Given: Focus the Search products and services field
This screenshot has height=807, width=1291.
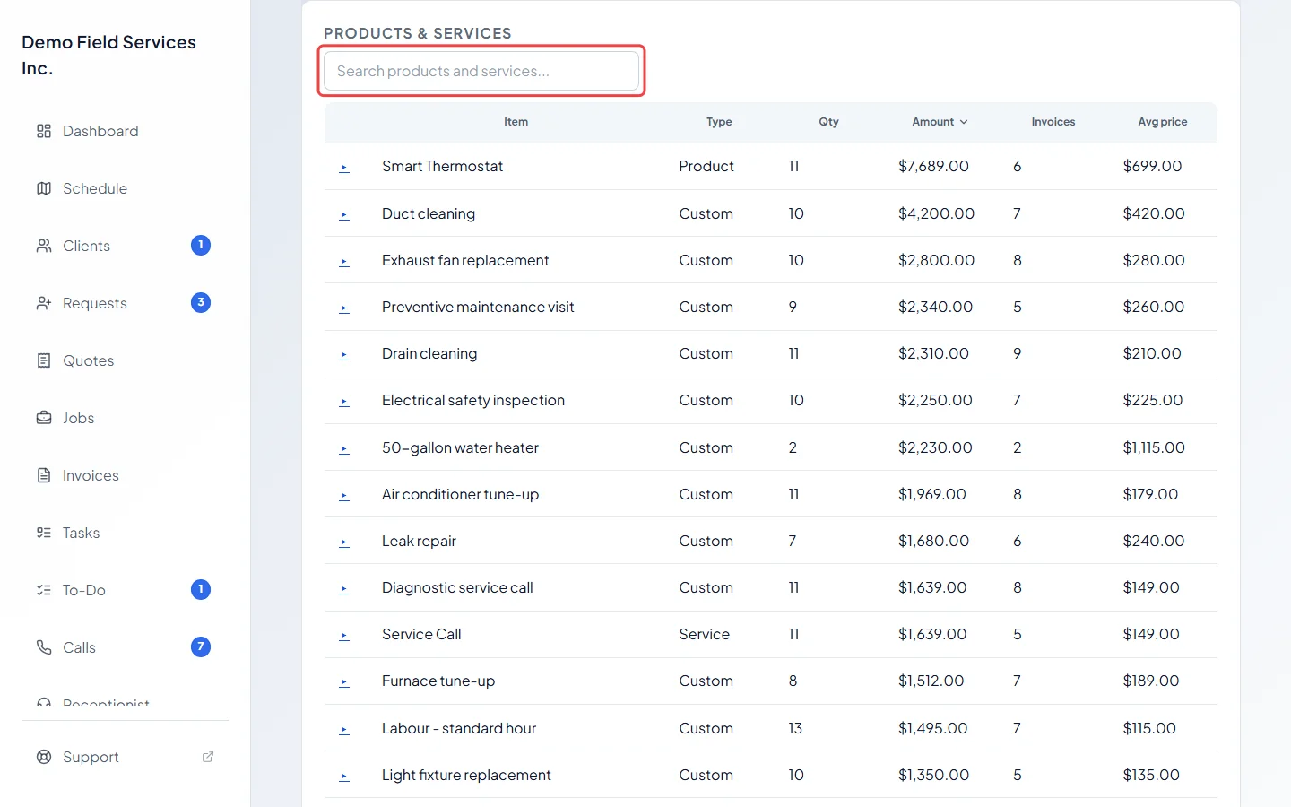Looking at the screenshot, I should (481, 71).
